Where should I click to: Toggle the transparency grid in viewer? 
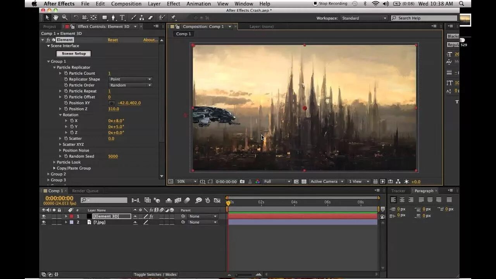[x=304, y=181]
